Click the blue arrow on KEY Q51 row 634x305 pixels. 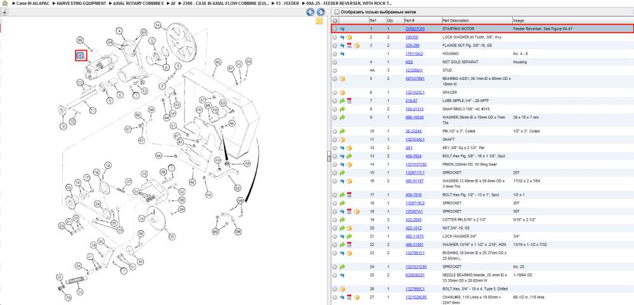pos(342,148)
